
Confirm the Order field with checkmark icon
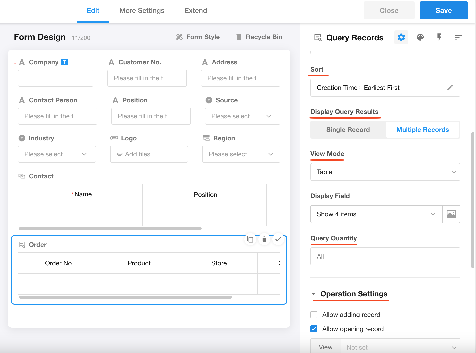click(x=278, y=239)
